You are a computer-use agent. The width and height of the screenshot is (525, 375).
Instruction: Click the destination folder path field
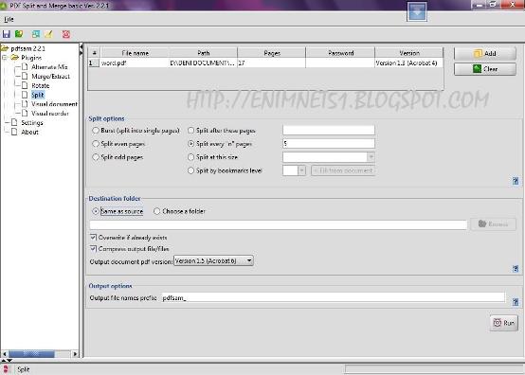point(279,224)
